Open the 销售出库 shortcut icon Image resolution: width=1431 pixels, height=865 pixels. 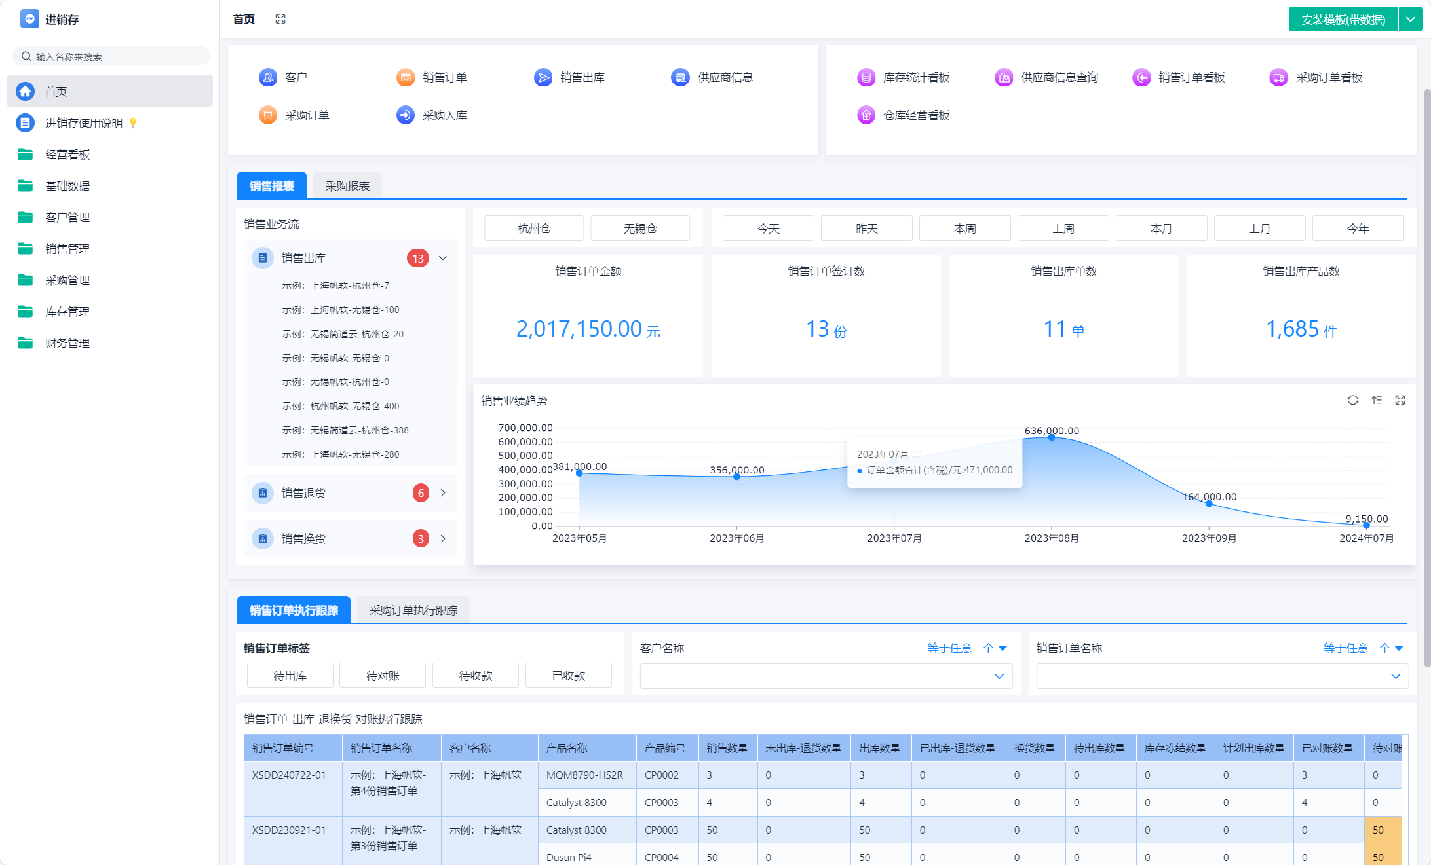(x=543, y=77)
